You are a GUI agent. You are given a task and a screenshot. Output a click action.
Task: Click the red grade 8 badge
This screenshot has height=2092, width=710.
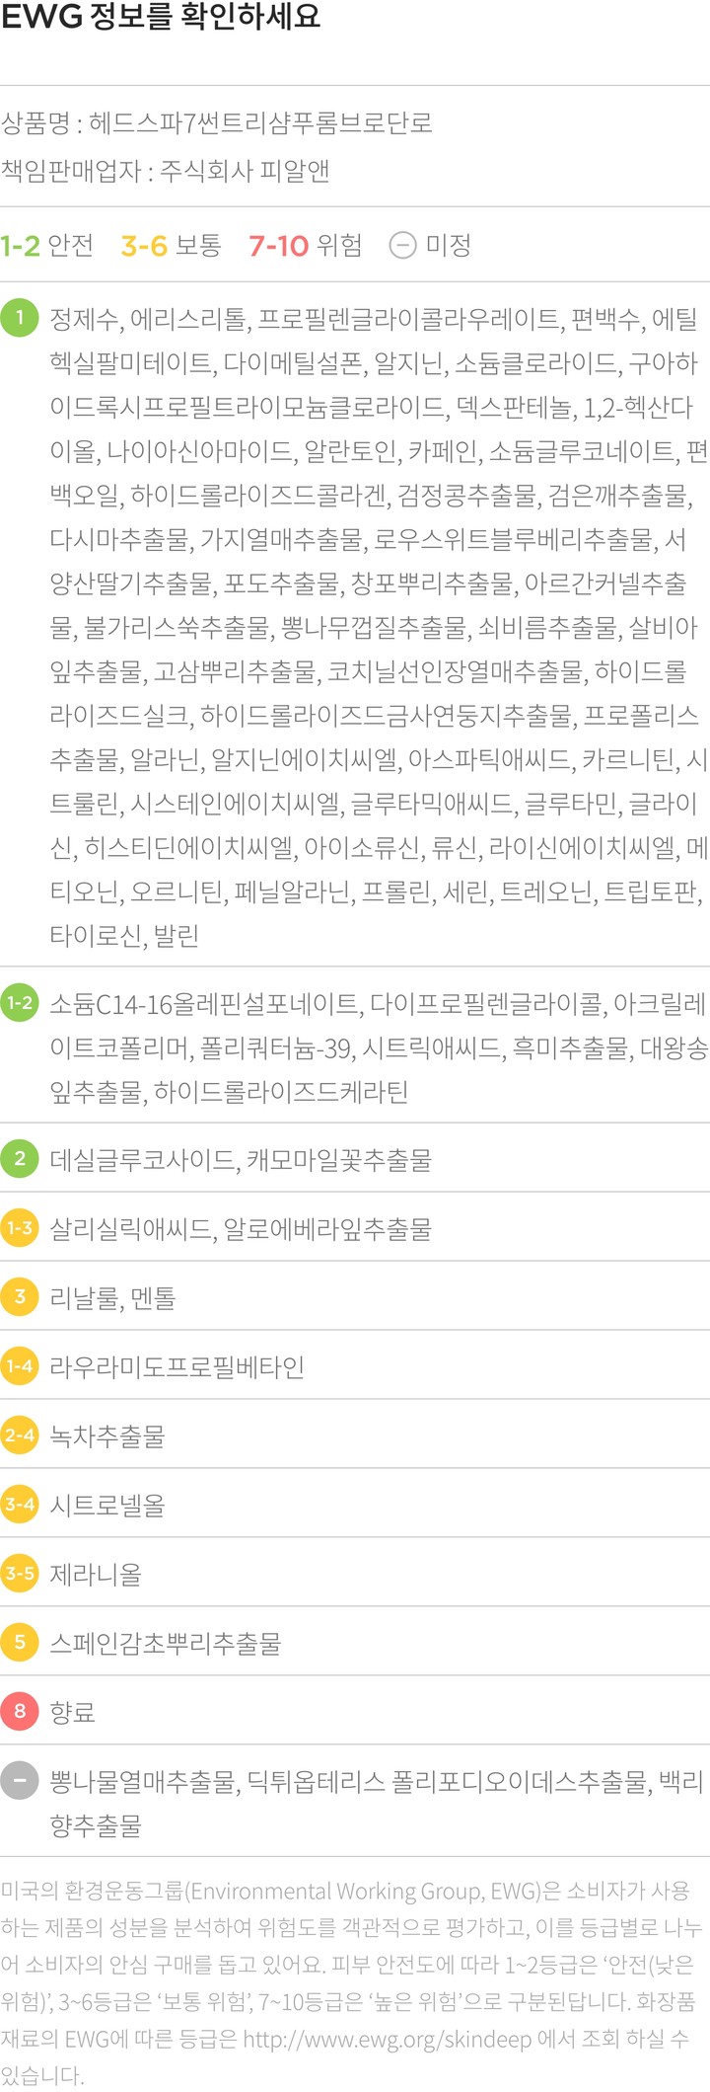tap(20, 1712)
